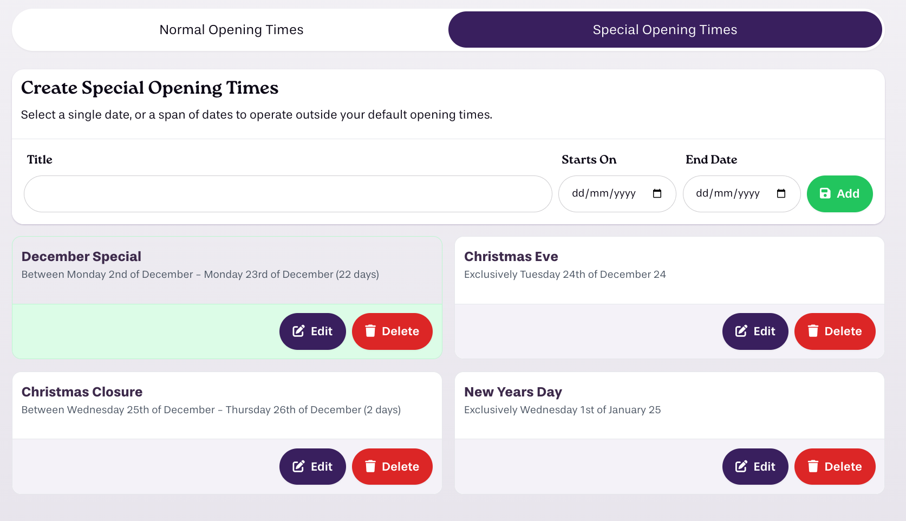This screenshot has height=521, width=906.
Task: Click pencil icon on Christmas Closure Edit
Action: pos(298,466)
